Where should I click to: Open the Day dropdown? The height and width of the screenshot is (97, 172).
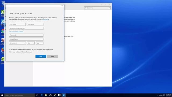click(31, 43)
